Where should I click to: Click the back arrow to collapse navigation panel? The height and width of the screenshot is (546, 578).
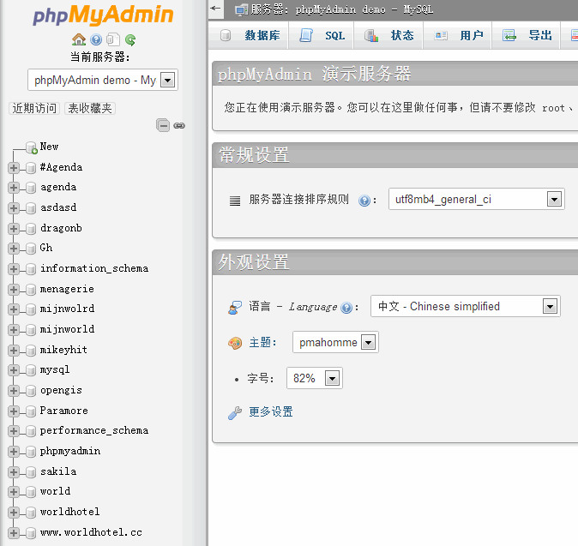(x=215, y=8)
